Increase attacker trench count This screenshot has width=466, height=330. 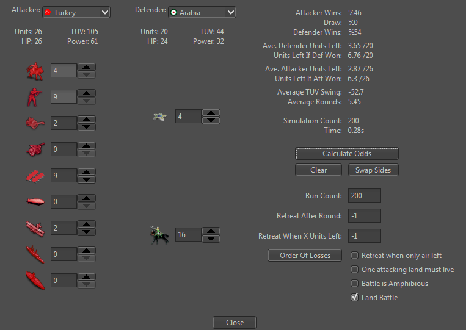click(x=87, y=172)
